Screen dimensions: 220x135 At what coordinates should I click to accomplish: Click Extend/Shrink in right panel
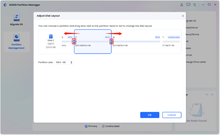[x=193, y=34]
